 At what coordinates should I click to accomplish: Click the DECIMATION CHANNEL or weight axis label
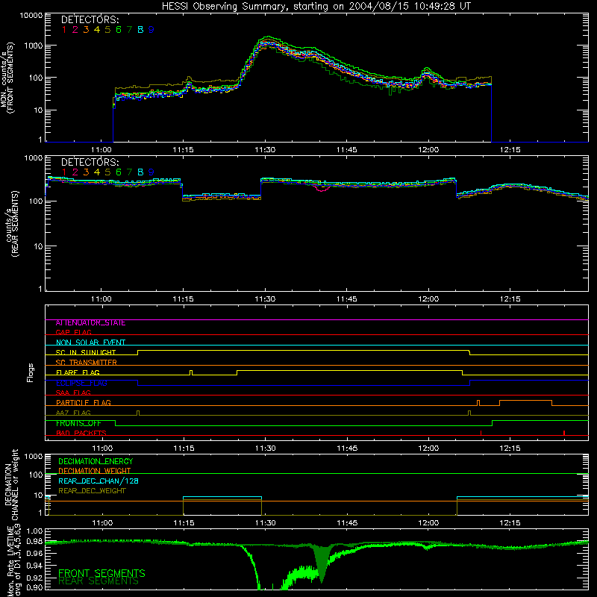(11, 484)
